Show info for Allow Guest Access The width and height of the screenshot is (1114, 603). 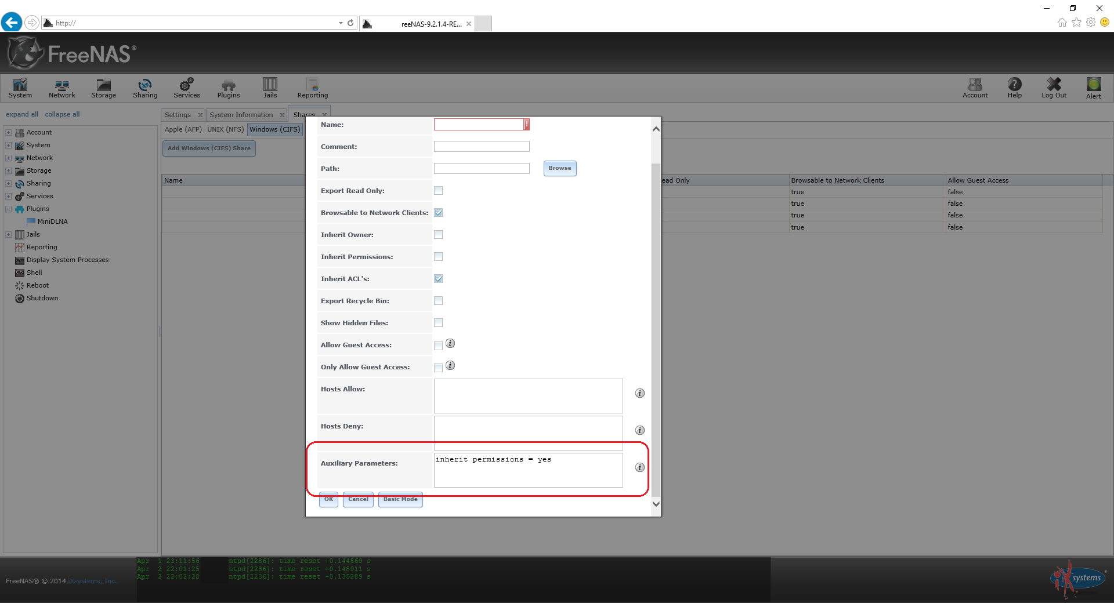[x=450, y=343]
